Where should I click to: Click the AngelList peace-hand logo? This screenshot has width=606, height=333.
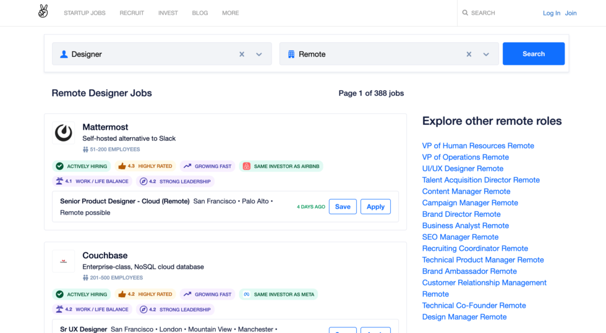tap(43, 12)
